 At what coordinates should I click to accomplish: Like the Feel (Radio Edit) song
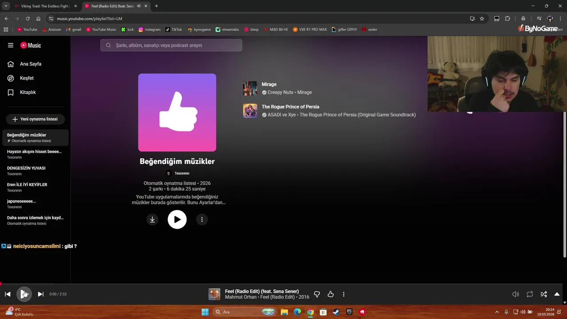pyautogui.click(x=330, y=294)
